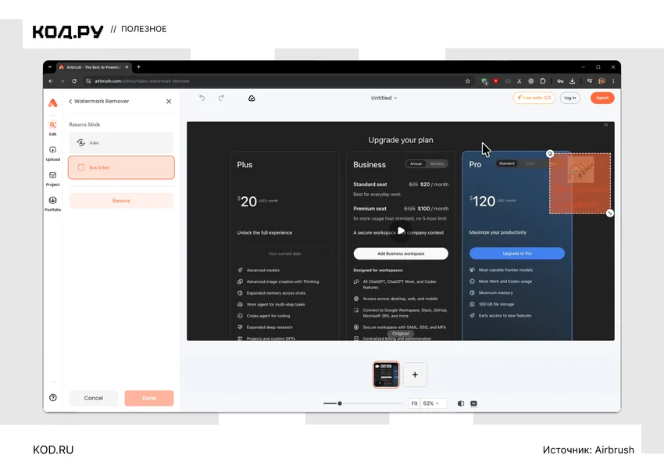664x473 pixels.
Task: Go back in the browser
Action: (51, 81)
